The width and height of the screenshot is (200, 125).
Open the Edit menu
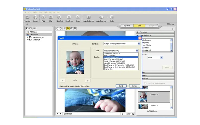[29, 12]
